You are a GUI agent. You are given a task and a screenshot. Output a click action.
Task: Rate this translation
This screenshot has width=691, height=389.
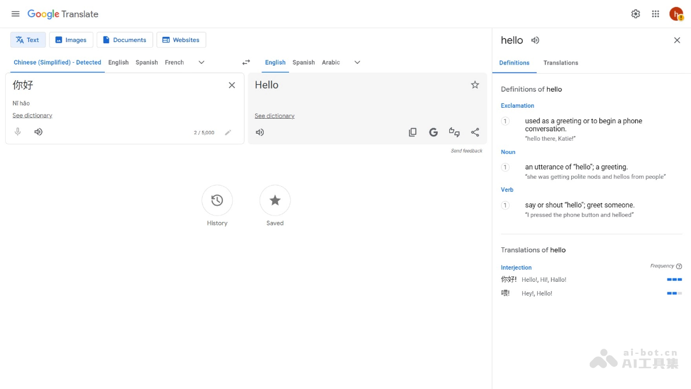pos(454,133)
